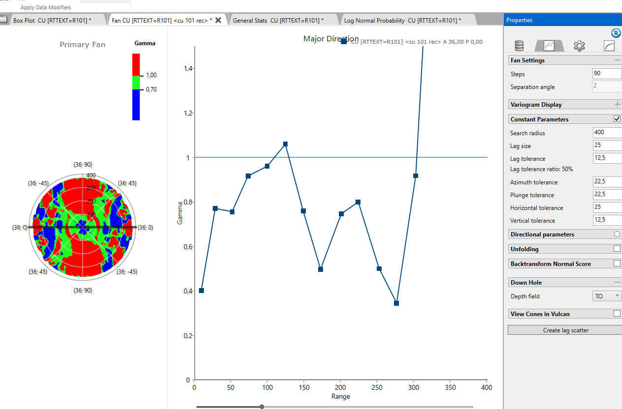Collapse the Fan Settings section
The image size is (622, 409).
click(617, 60)
